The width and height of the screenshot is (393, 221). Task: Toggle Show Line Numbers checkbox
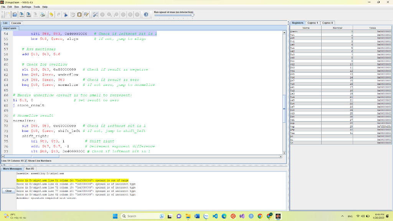[26, 161]
